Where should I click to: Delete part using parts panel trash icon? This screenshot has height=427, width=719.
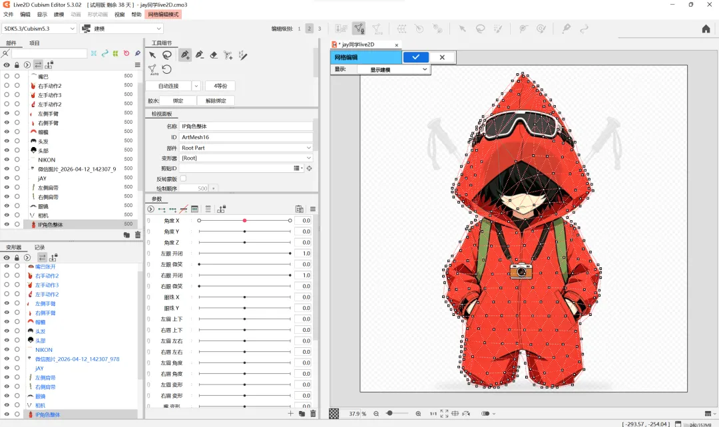click(x=138, y=235)
